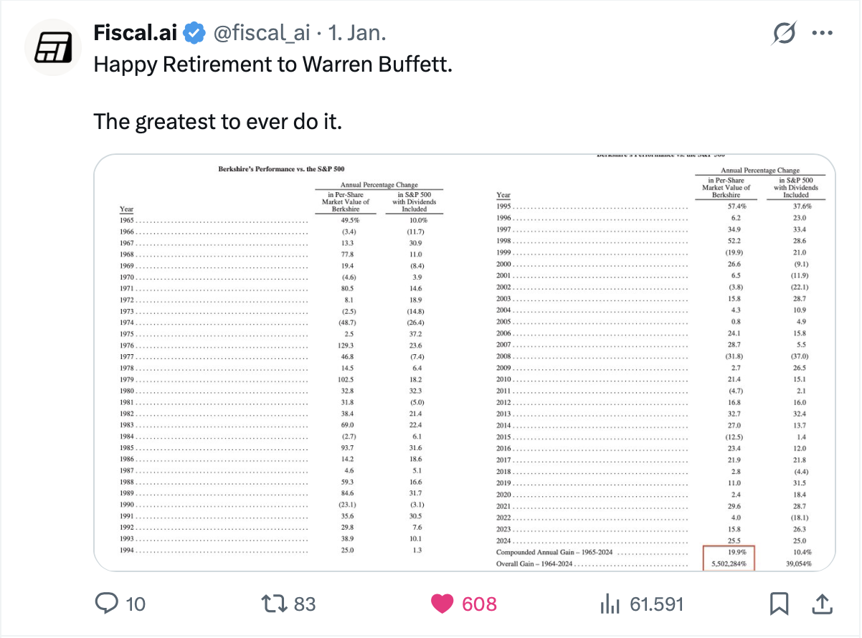Click the blue verified badge
The image size is (862, 638).
tap(194, 33)
